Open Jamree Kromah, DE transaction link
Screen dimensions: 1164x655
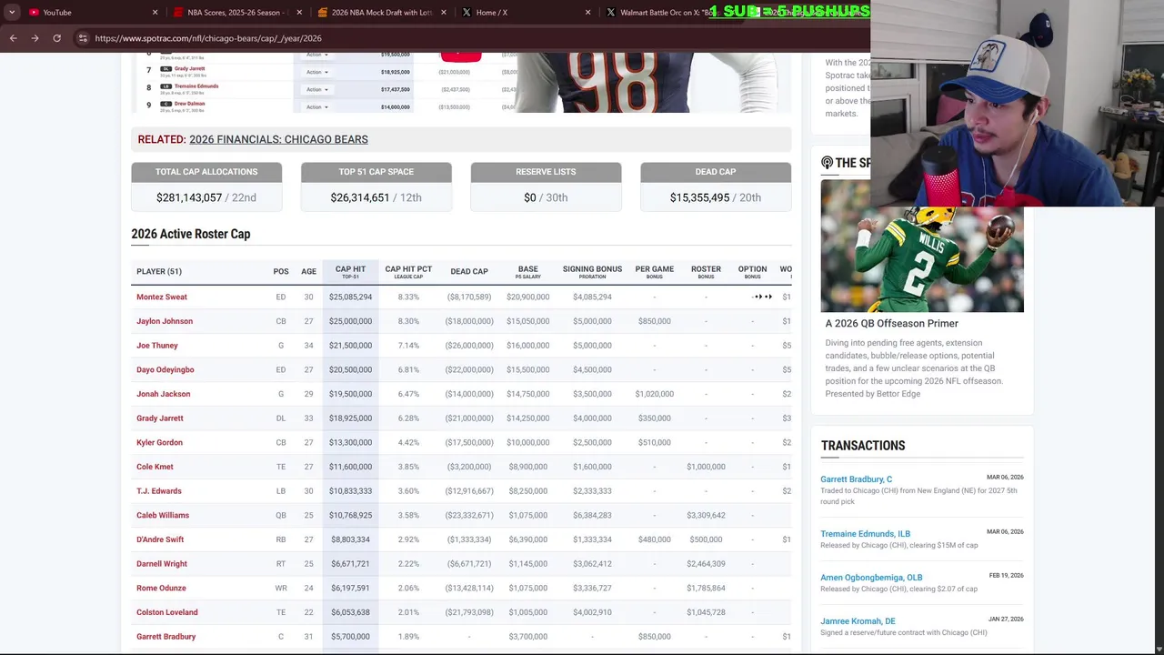pos(858,621)
